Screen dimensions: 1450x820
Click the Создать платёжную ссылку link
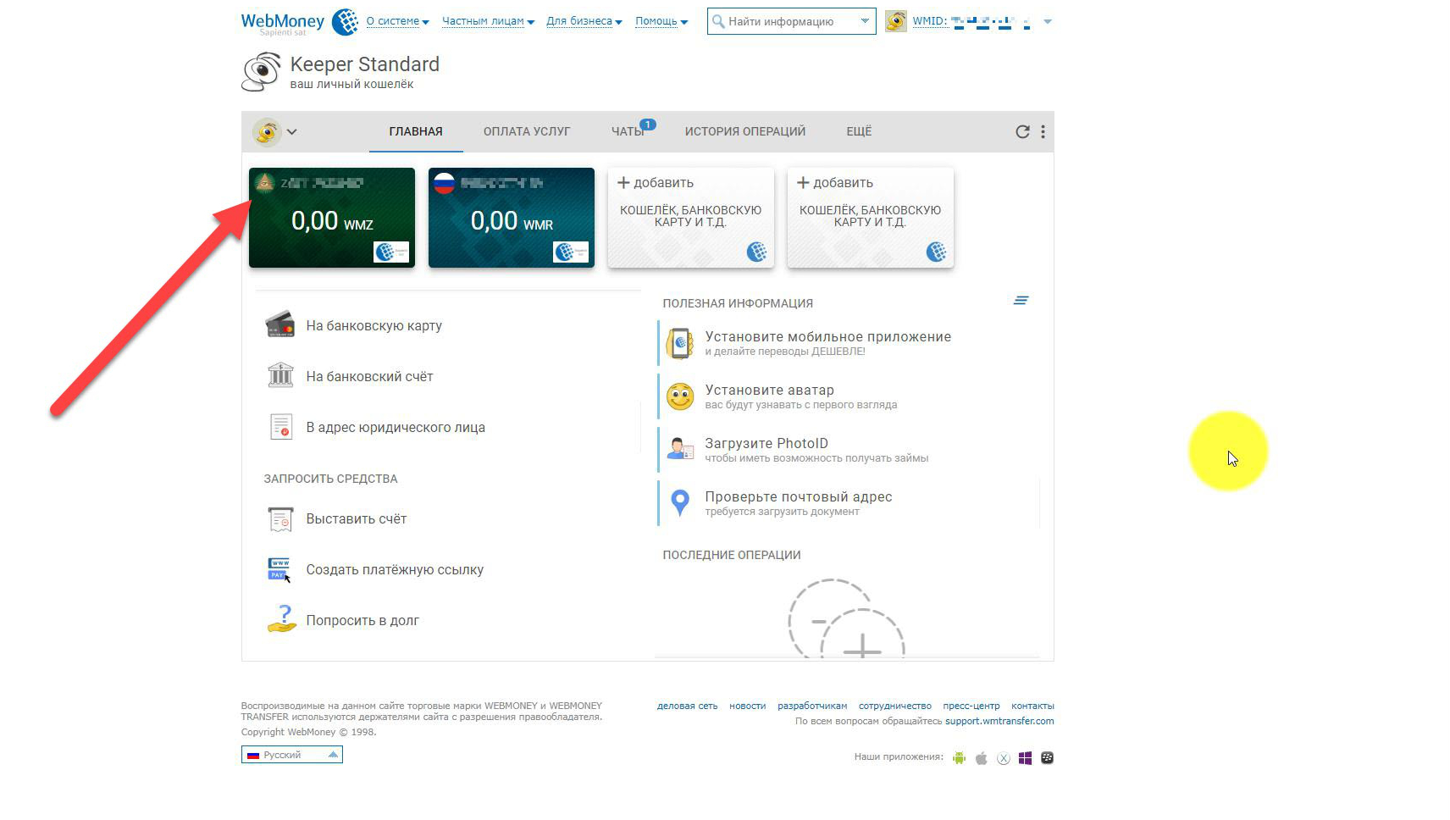(x=394, y=569)
